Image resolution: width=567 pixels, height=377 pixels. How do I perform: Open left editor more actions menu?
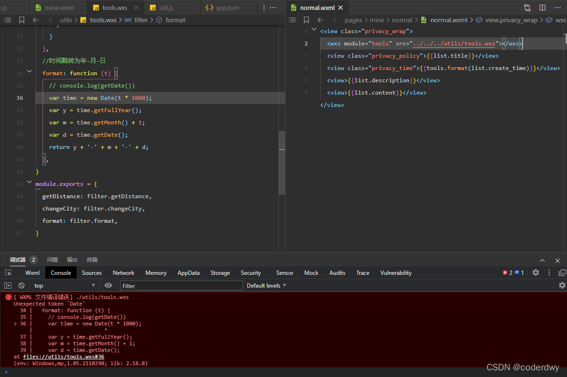(x=273, y=8)
